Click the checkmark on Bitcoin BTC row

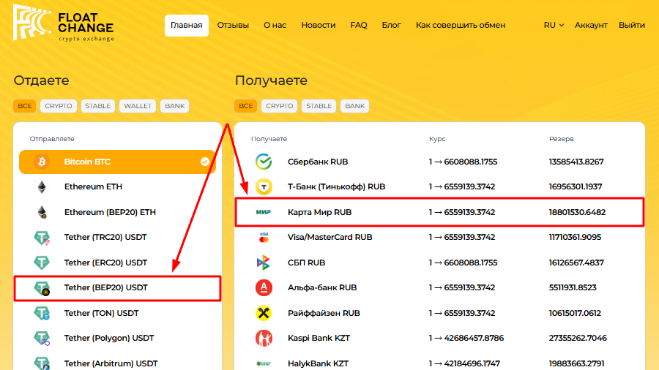[205, 162]
